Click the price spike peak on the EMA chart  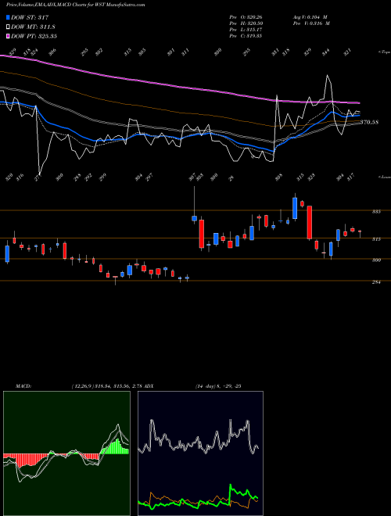pos(327,76)
